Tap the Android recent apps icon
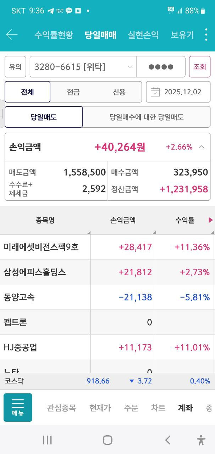This screenshot has height=454, width=215. click(47, 440)
